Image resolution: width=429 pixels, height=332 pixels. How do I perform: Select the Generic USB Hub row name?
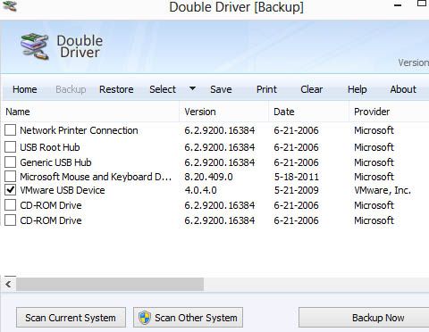(x=55, y=162)
